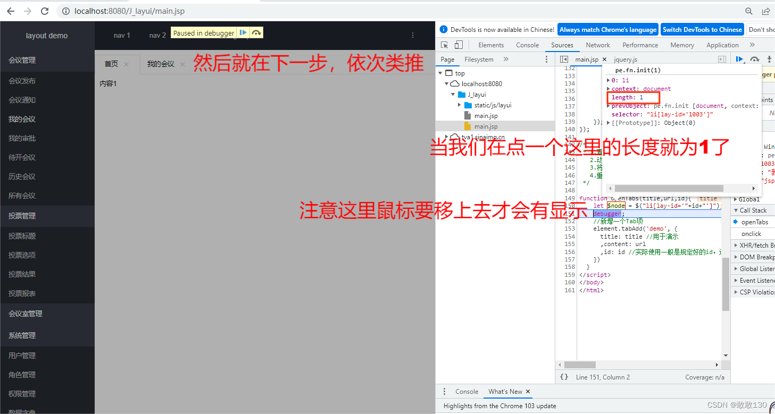
Task: Show more navigator tabs beside Filesystem
Action: coord(506,60)
